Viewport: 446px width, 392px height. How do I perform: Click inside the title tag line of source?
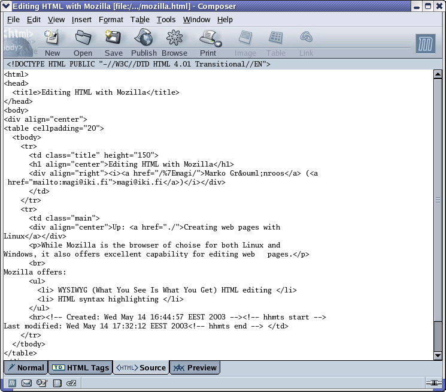pyautogui.click(x=96, y=92)
